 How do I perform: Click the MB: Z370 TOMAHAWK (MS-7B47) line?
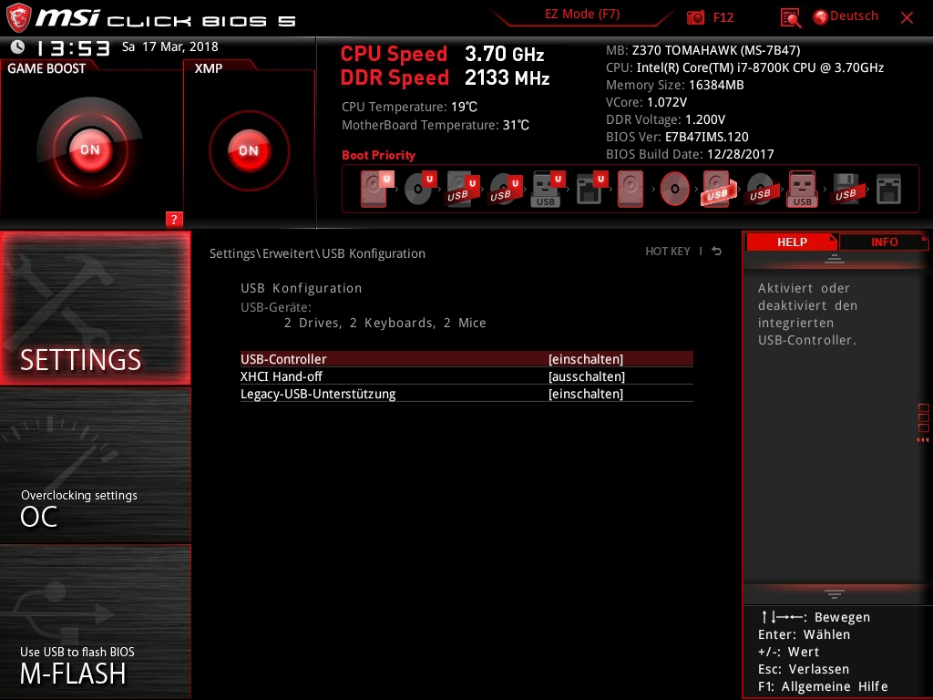pos(702,50)
